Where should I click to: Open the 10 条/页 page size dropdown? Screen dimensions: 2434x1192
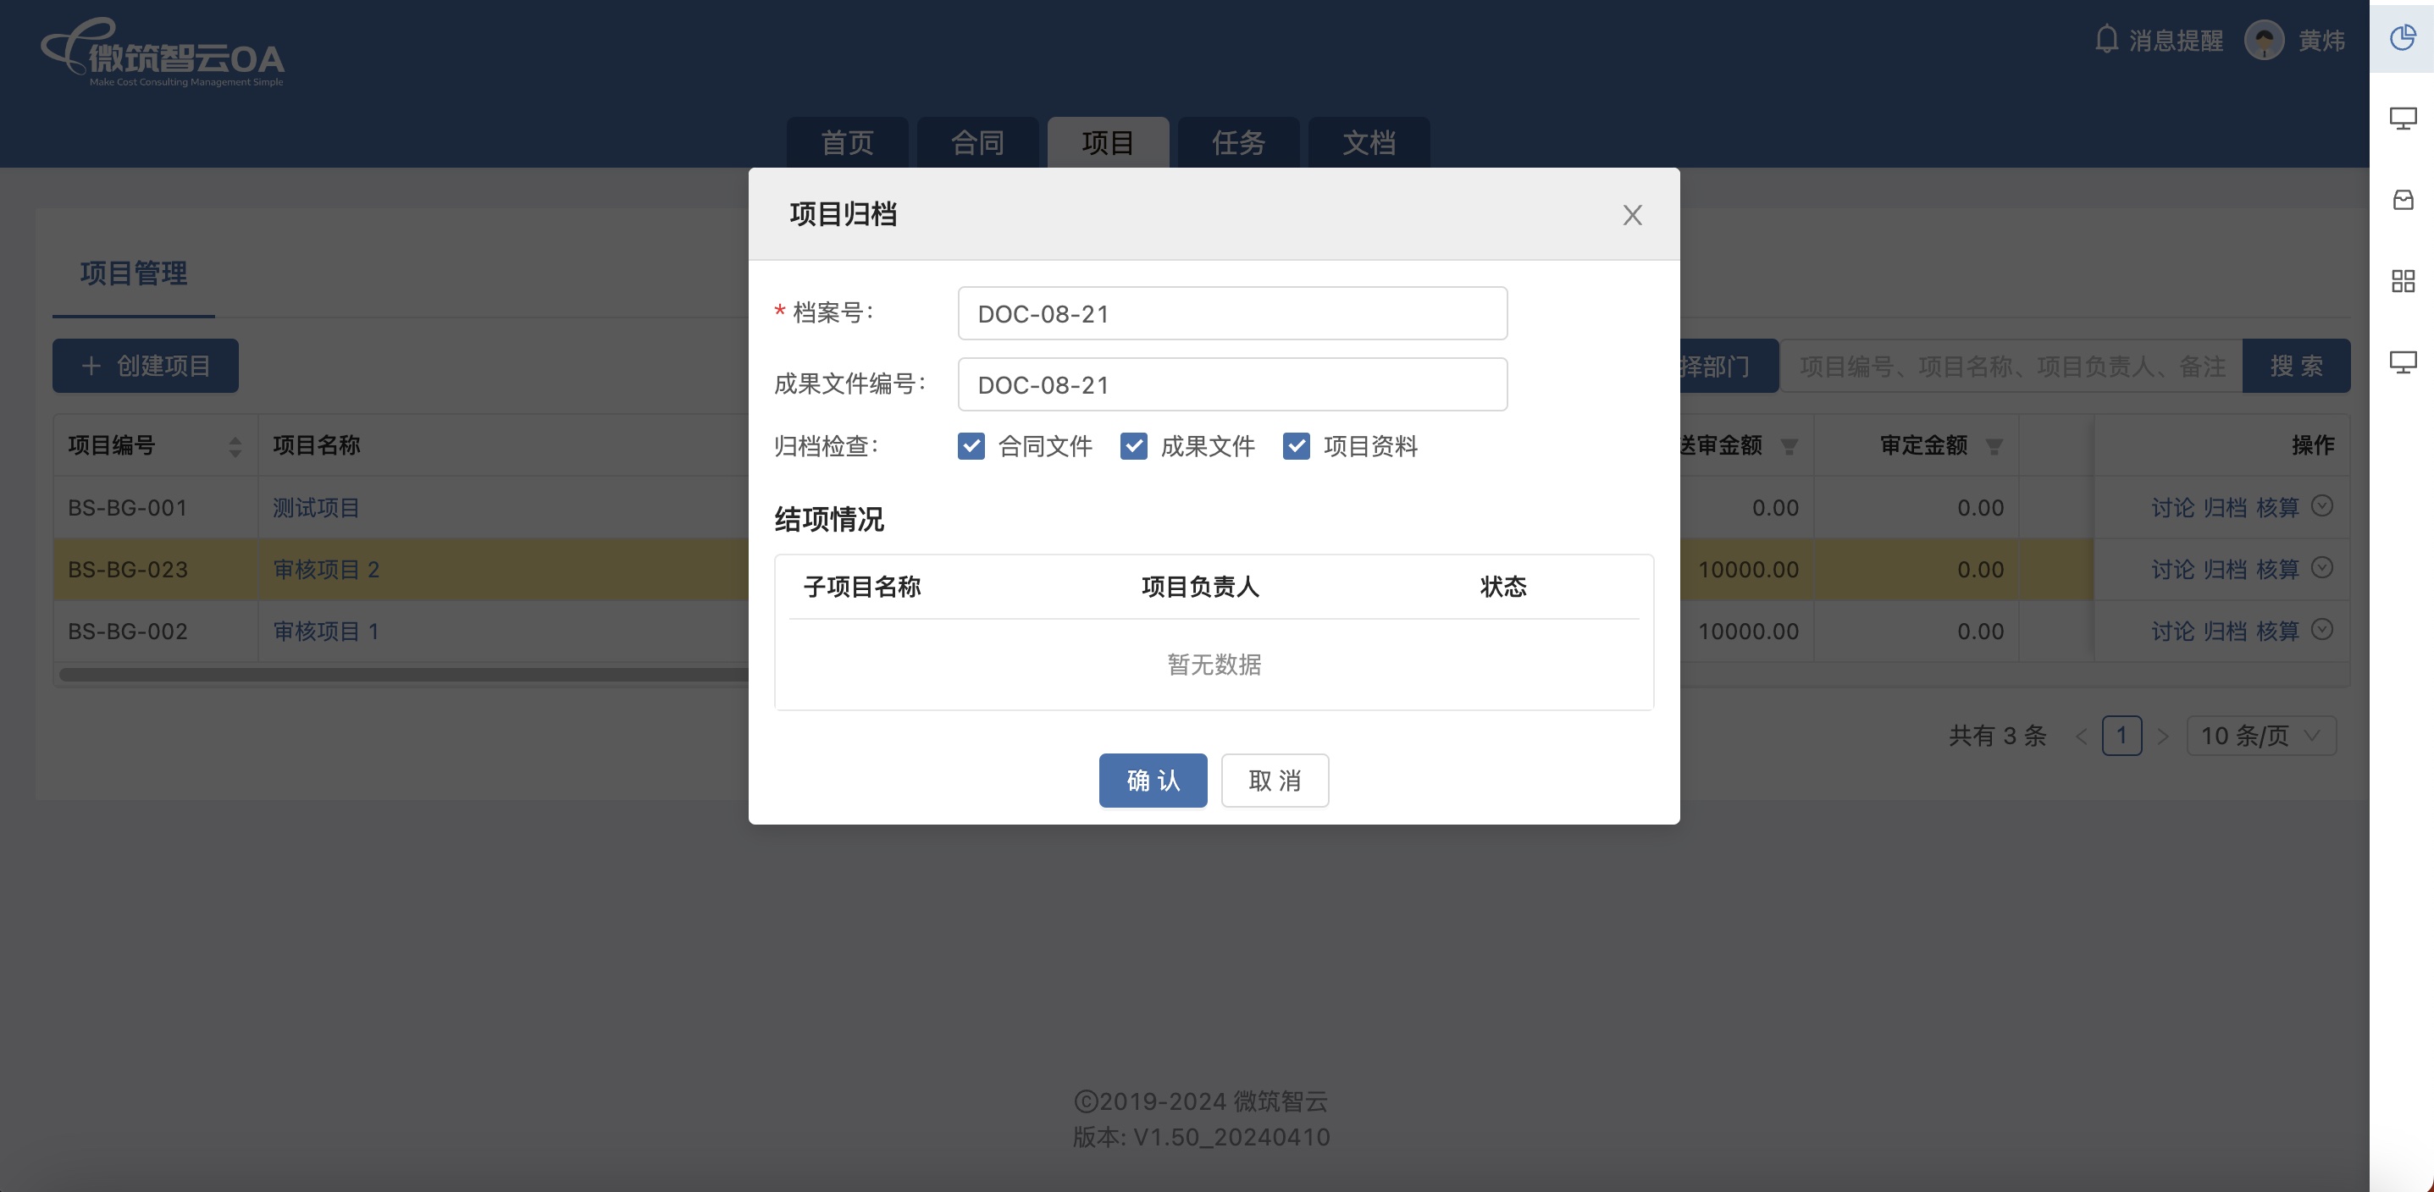click(x=2260, y=736)
